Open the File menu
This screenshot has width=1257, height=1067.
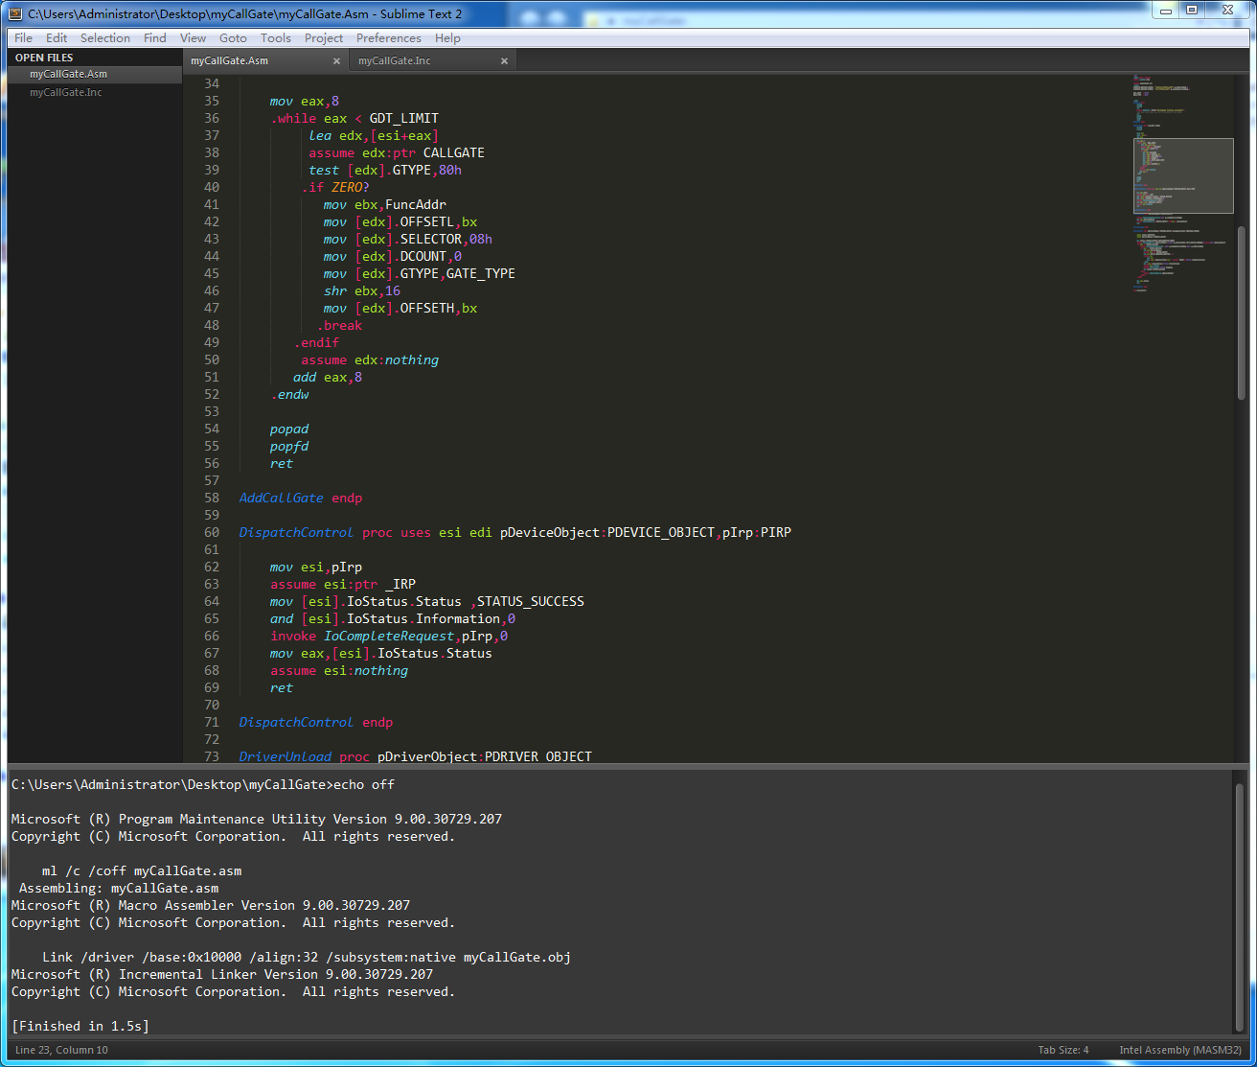click(x=24, y=38)
